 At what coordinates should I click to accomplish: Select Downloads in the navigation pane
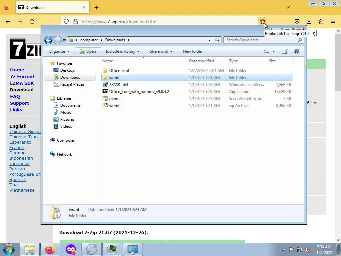(x=70, y=77)
